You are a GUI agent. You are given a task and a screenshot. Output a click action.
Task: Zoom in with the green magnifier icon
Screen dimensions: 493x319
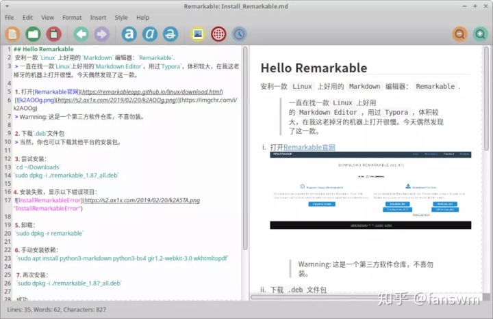point(480,34)
